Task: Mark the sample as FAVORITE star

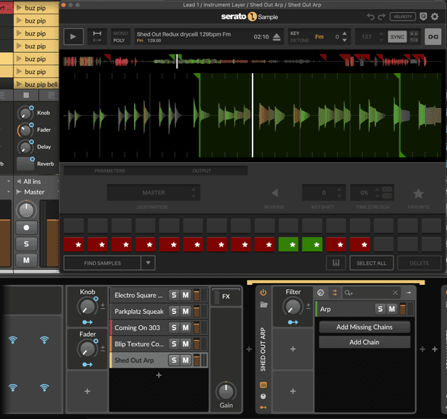Action: pos(418,193)
